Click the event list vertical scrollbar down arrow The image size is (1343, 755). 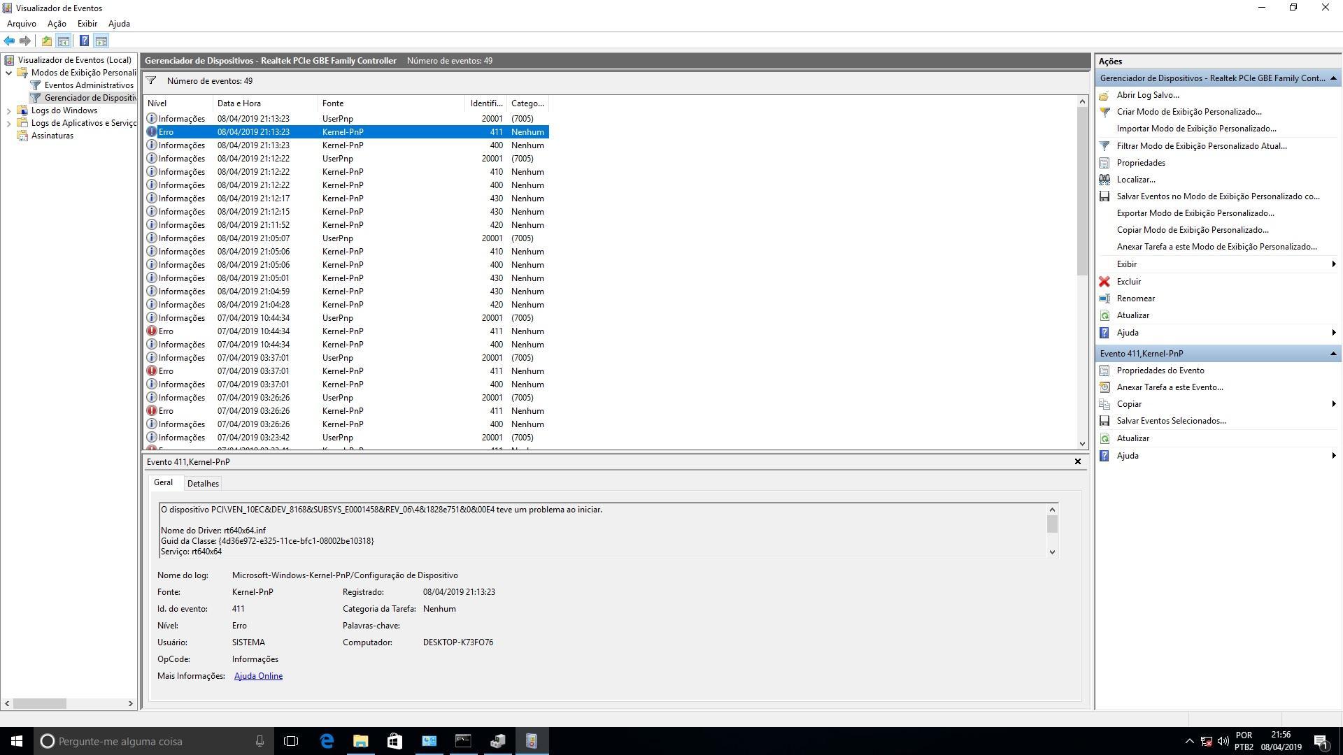click(1082, 443)
